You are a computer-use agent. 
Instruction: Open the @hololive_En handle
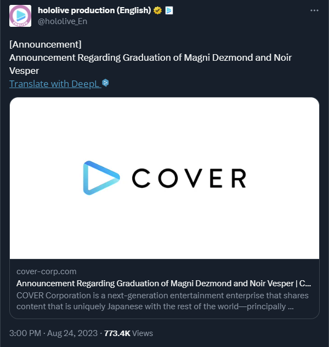(63, 21)
